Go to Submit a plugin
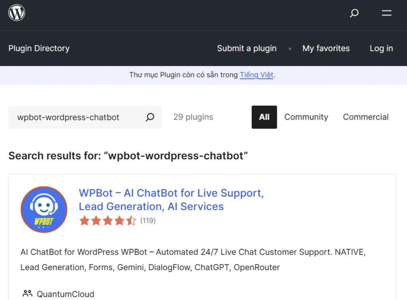 click(246, 48)
